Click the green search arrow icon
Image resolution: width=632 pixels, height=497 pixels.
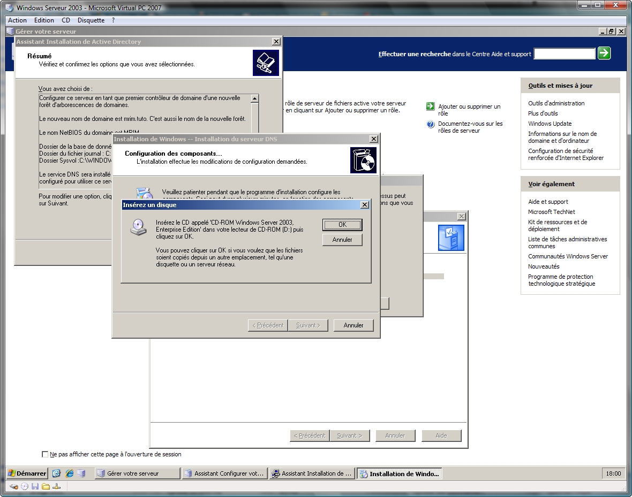tap(604, 53)
